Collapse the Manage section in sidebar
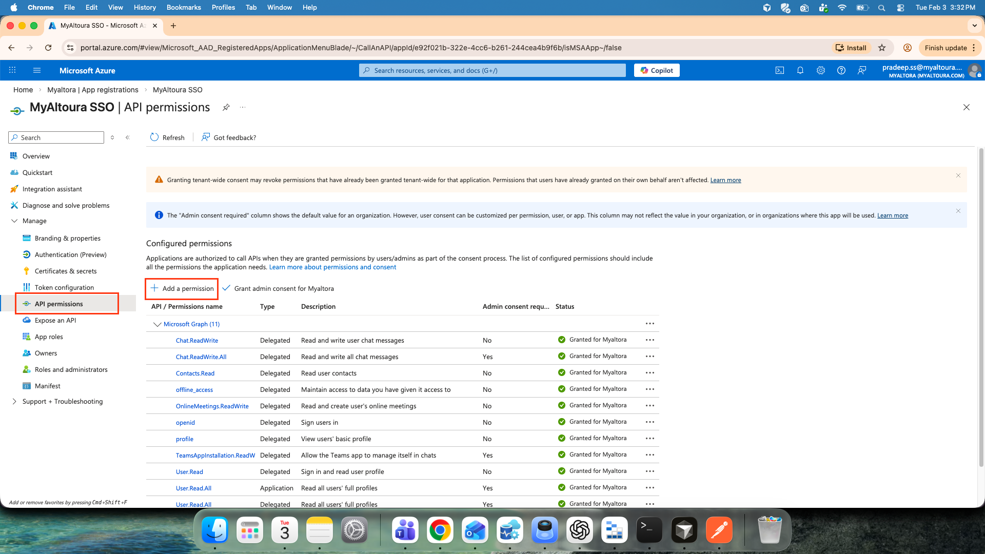This screenshot has width=985, height=554. click(14, 221)
